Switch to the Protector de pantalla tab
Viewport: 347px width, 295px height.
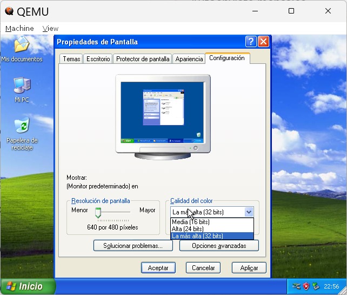click(x=143, y=59)
